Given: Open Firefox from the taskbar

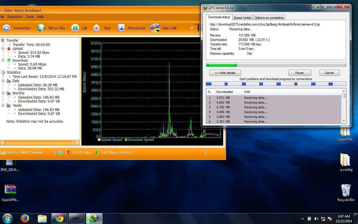Looking at the screenshot, I should tap(25, 218).
